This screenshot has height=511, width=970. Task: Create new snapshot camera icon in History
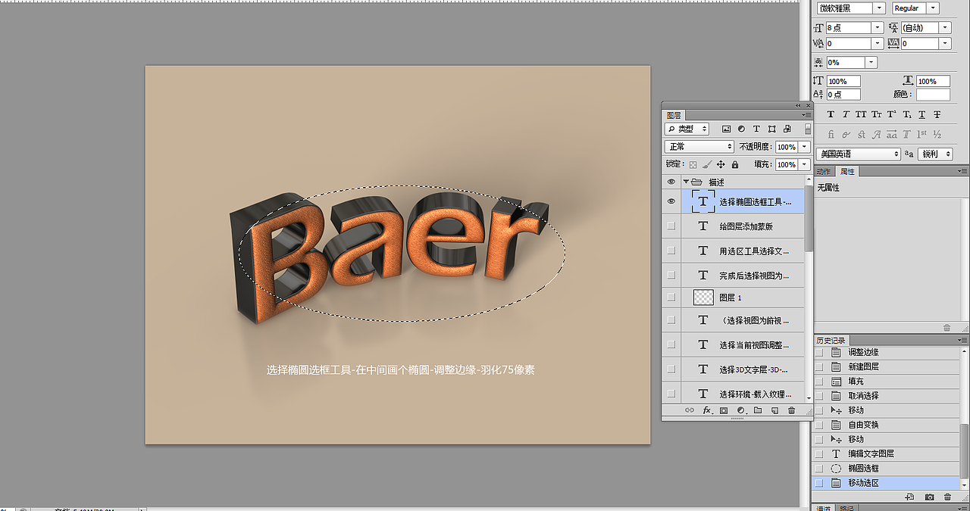929,497
